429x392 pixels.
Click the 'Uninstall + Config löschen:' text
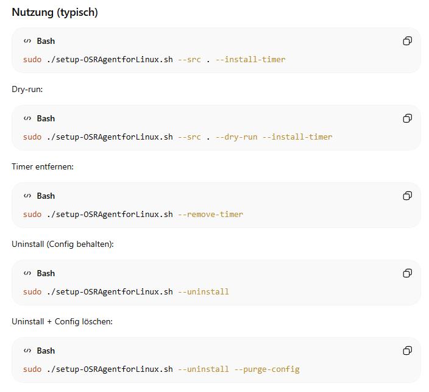(62, 321)
